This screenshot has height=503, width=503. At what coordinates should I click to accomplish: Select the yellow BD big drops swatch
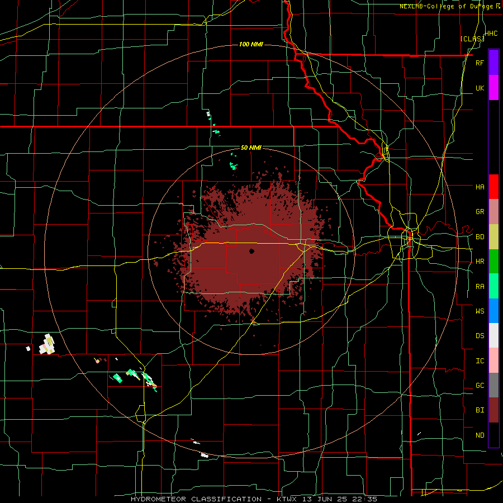click(x=493, y=237)
